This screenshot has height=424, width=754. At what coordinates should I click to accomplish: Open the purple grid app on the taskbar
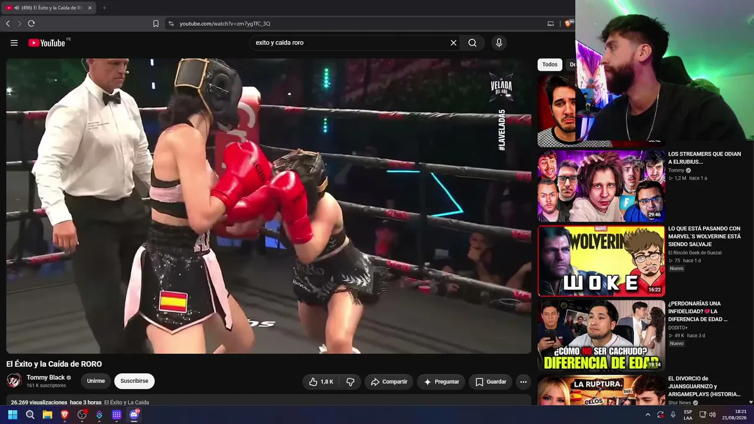[117, 415]
